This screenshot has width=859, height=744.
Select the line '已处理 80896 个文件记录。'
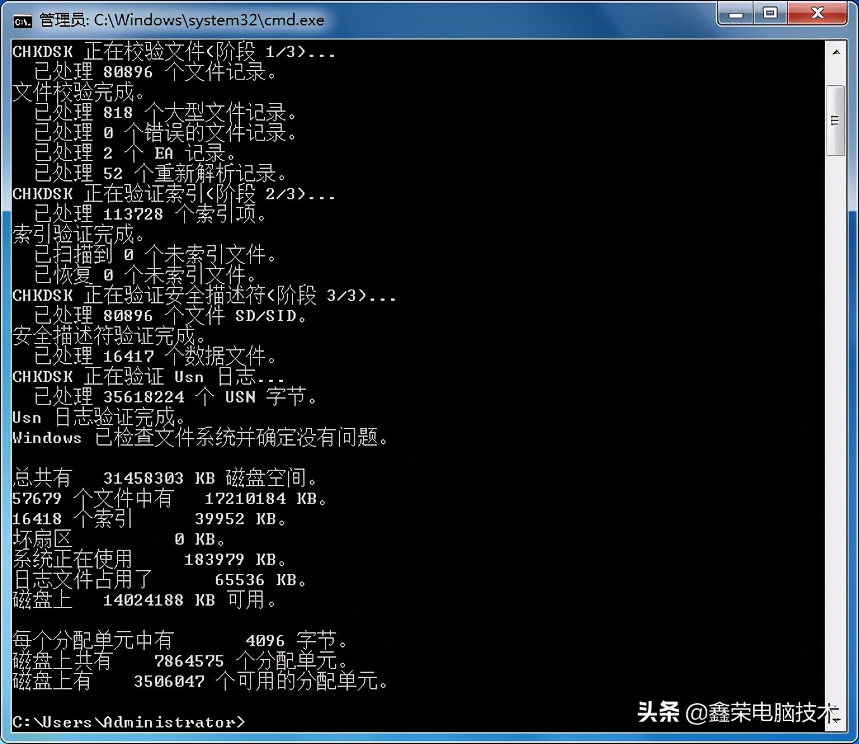(x=155, y=72)
